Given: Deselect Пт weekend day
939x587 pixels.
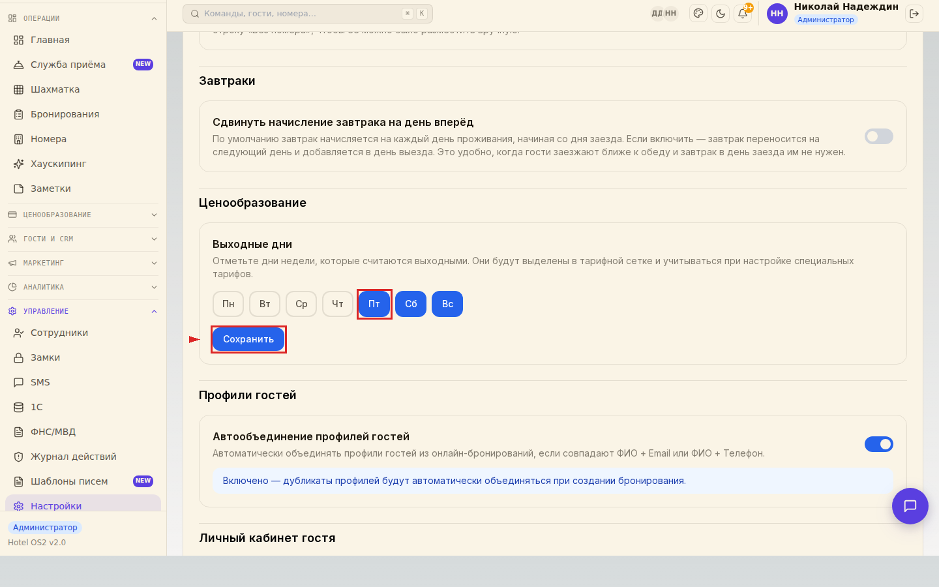Looking at the screenshot, I should click(x=374, y=304).
